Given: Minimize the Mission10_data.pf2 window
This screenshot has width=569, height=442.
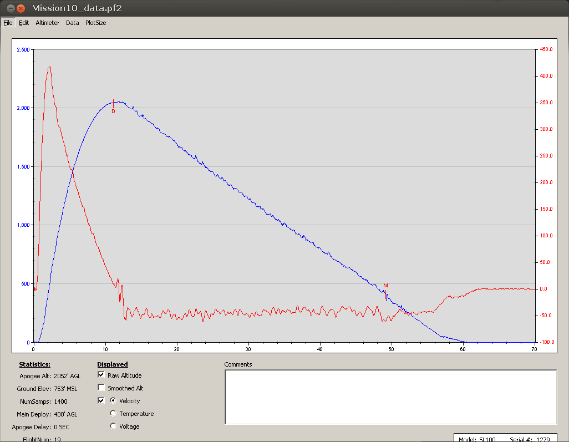Looking at the screenshot, I should pyautogui.click(x=11, y=8).
